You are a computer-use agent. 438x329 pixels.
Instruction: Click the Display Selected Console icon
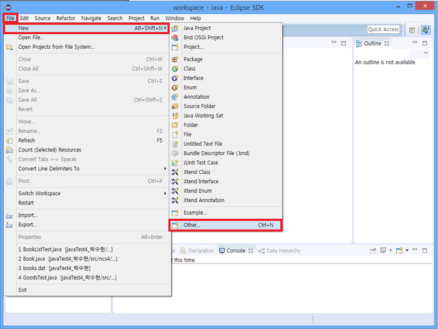(x=383, y=251)
